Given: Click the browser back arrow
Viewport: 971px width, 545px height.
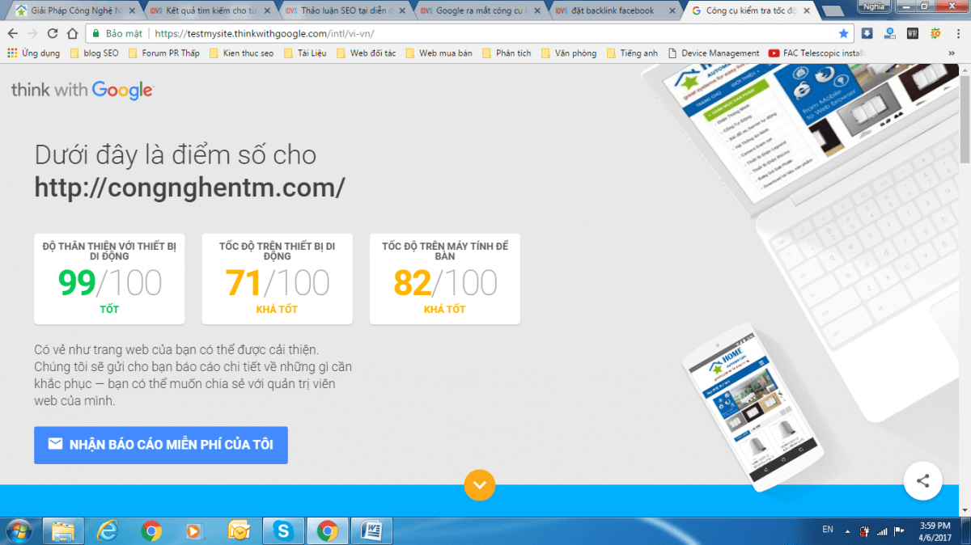Looking at the screenshot, I should pyautogui.click(x=12, y=34).
